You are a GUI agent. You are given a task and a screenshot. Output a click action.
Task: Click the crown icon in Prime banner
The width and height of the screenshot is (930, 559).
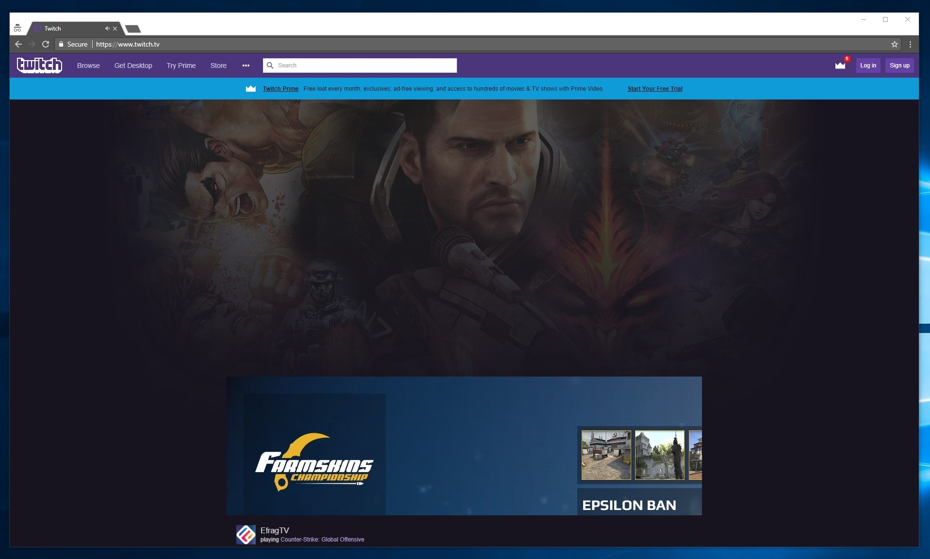point(251,89)
